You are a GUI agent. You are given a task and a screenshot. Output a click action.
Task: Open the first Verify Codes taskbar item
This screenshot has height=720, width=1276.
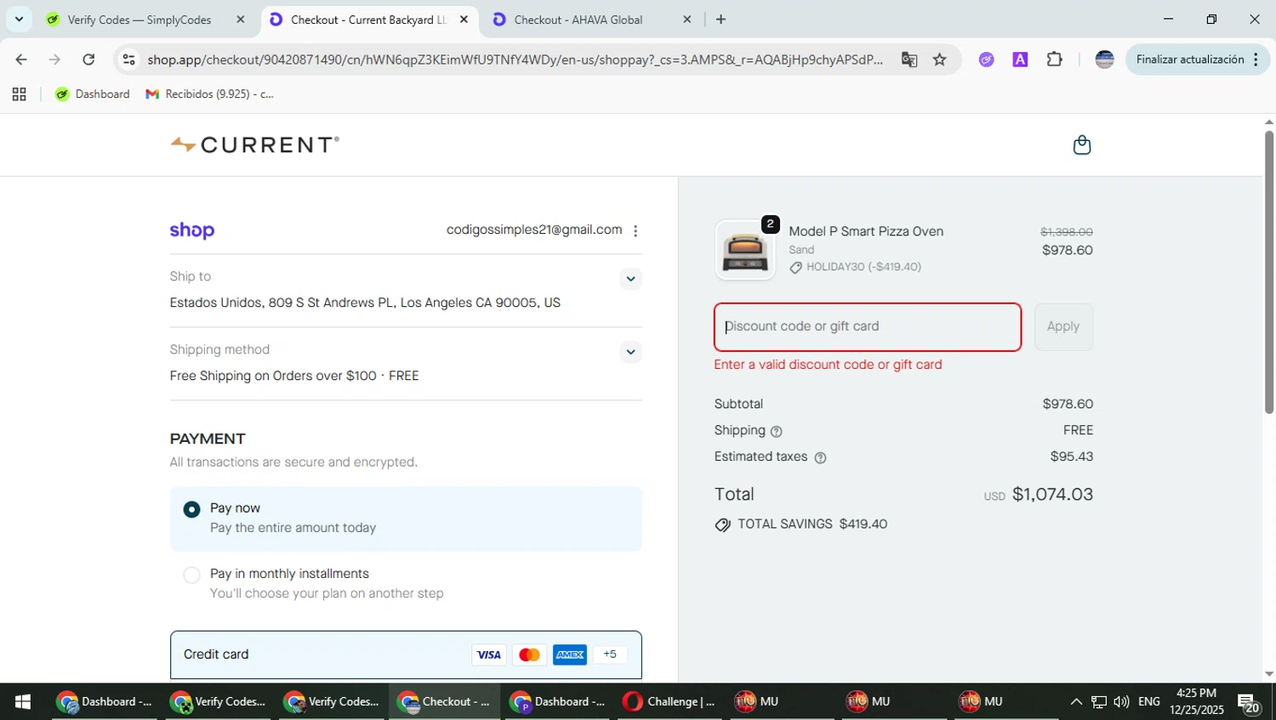pyautogui.click(x=219, y=702)
